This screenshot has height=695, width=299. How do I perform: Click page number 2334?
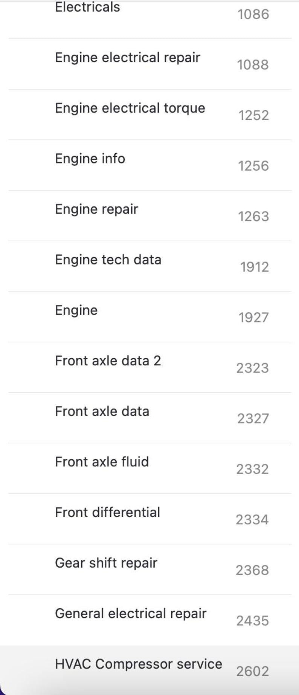point(252,520)
